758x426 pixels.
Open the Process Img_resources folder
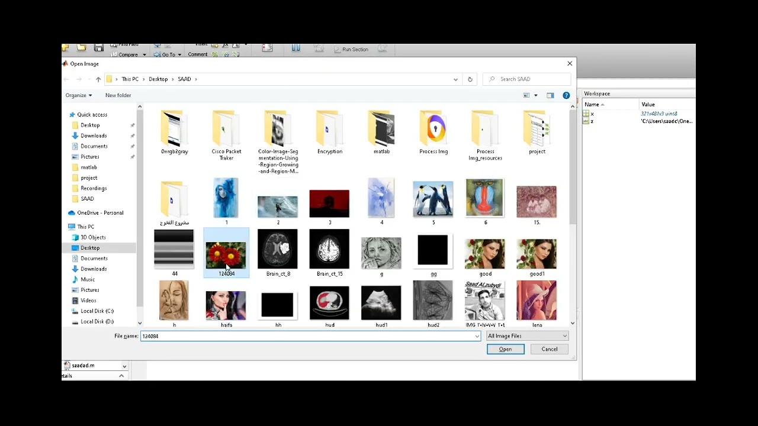pos(485,135)
